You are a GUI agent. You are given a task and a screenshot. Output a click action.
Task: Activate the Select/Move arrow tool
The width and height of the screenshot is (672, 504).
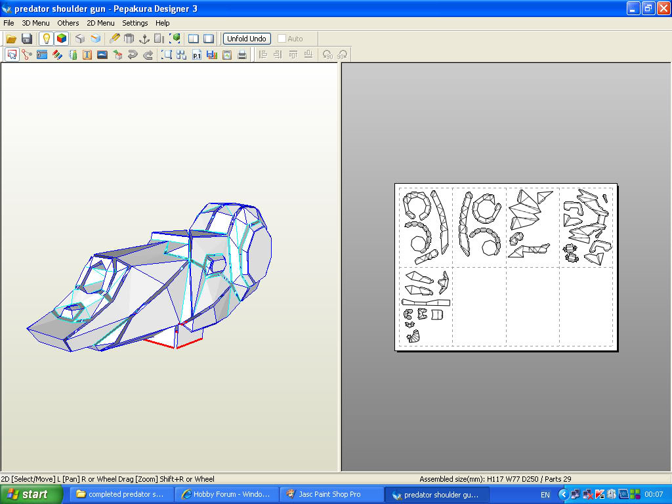12,55
